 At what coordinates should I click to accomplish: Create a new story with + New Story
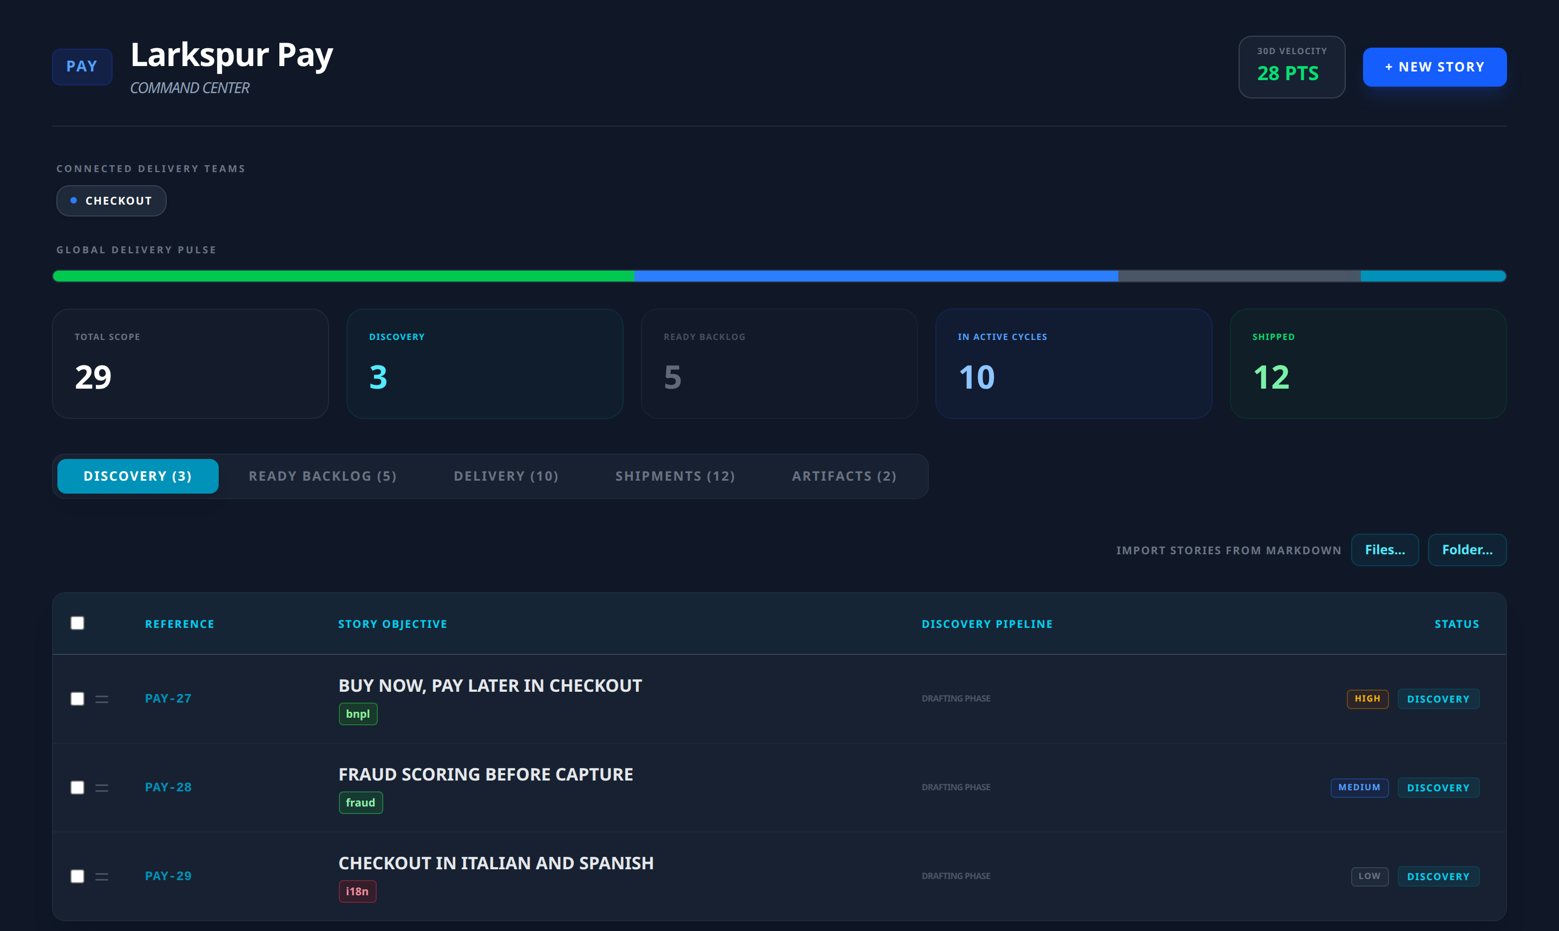[1435, 67]
